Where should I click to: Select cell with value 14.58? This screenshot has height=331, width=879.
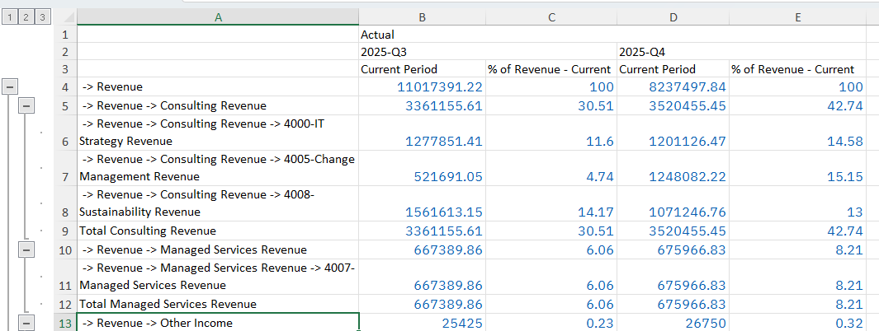pos(797,133)
